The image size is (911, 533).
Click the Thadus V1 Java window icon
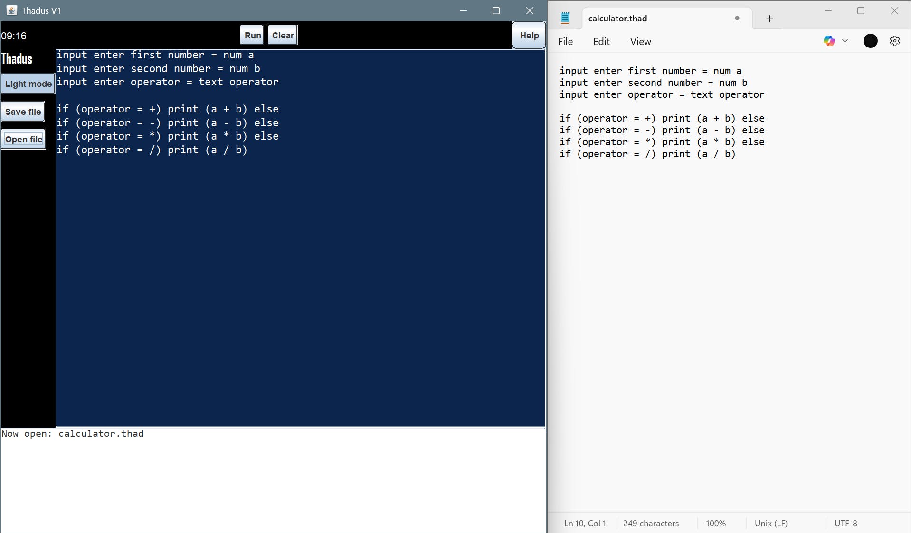11,10
